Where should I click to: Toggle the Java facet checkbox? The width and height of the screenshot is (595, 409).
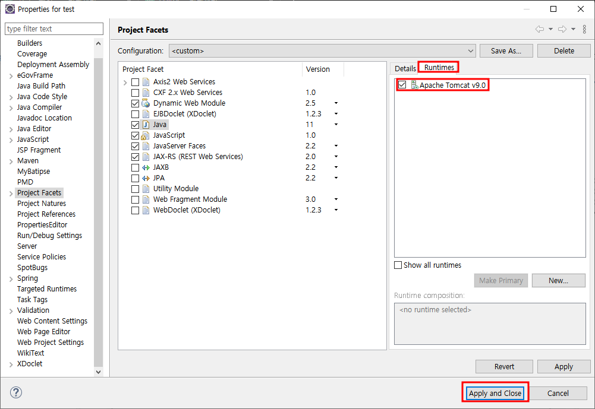point(135,124)
